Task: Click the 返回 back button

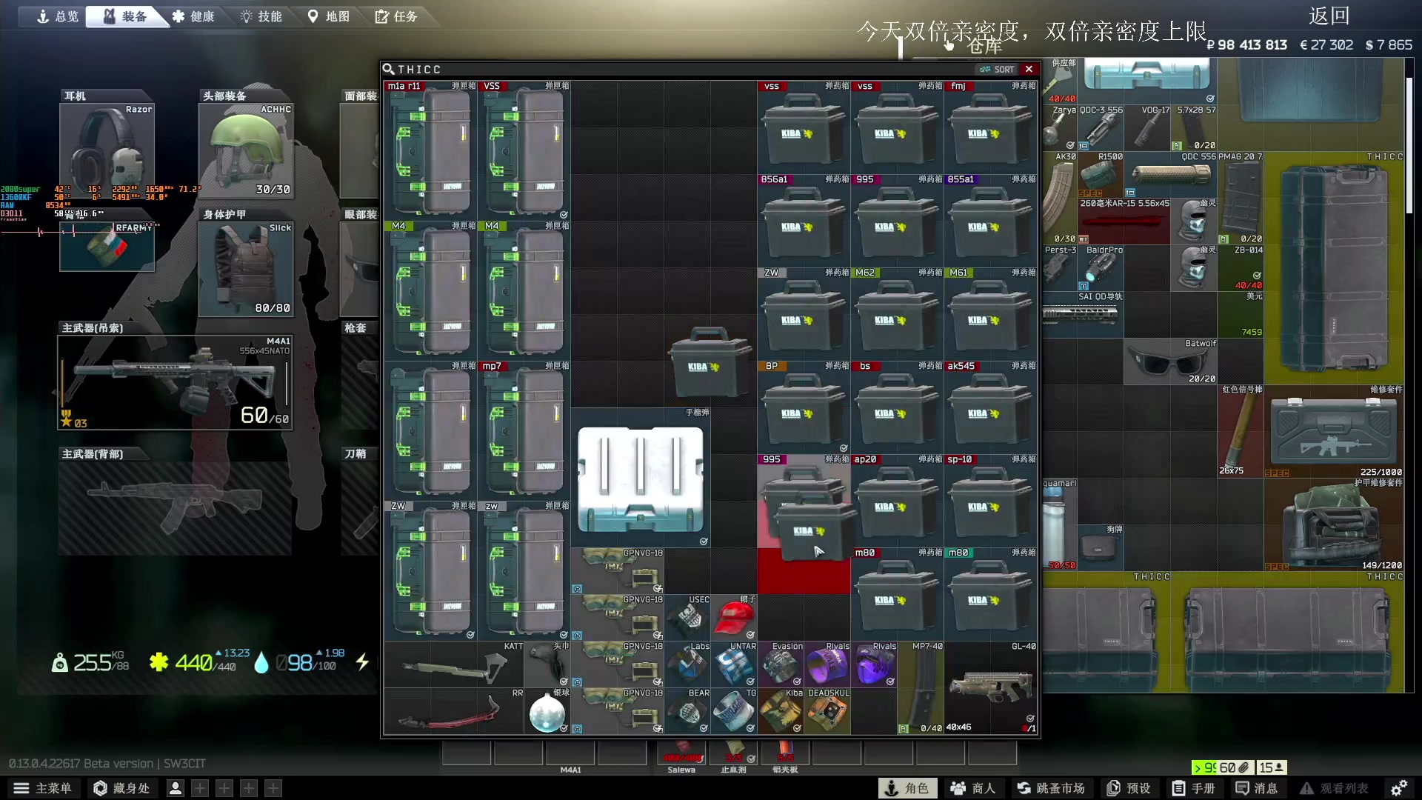Action: [1329, 16]
